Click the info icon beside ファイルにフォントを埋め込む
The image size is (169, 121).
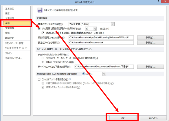pyautogui.click(x=70, y=79)
